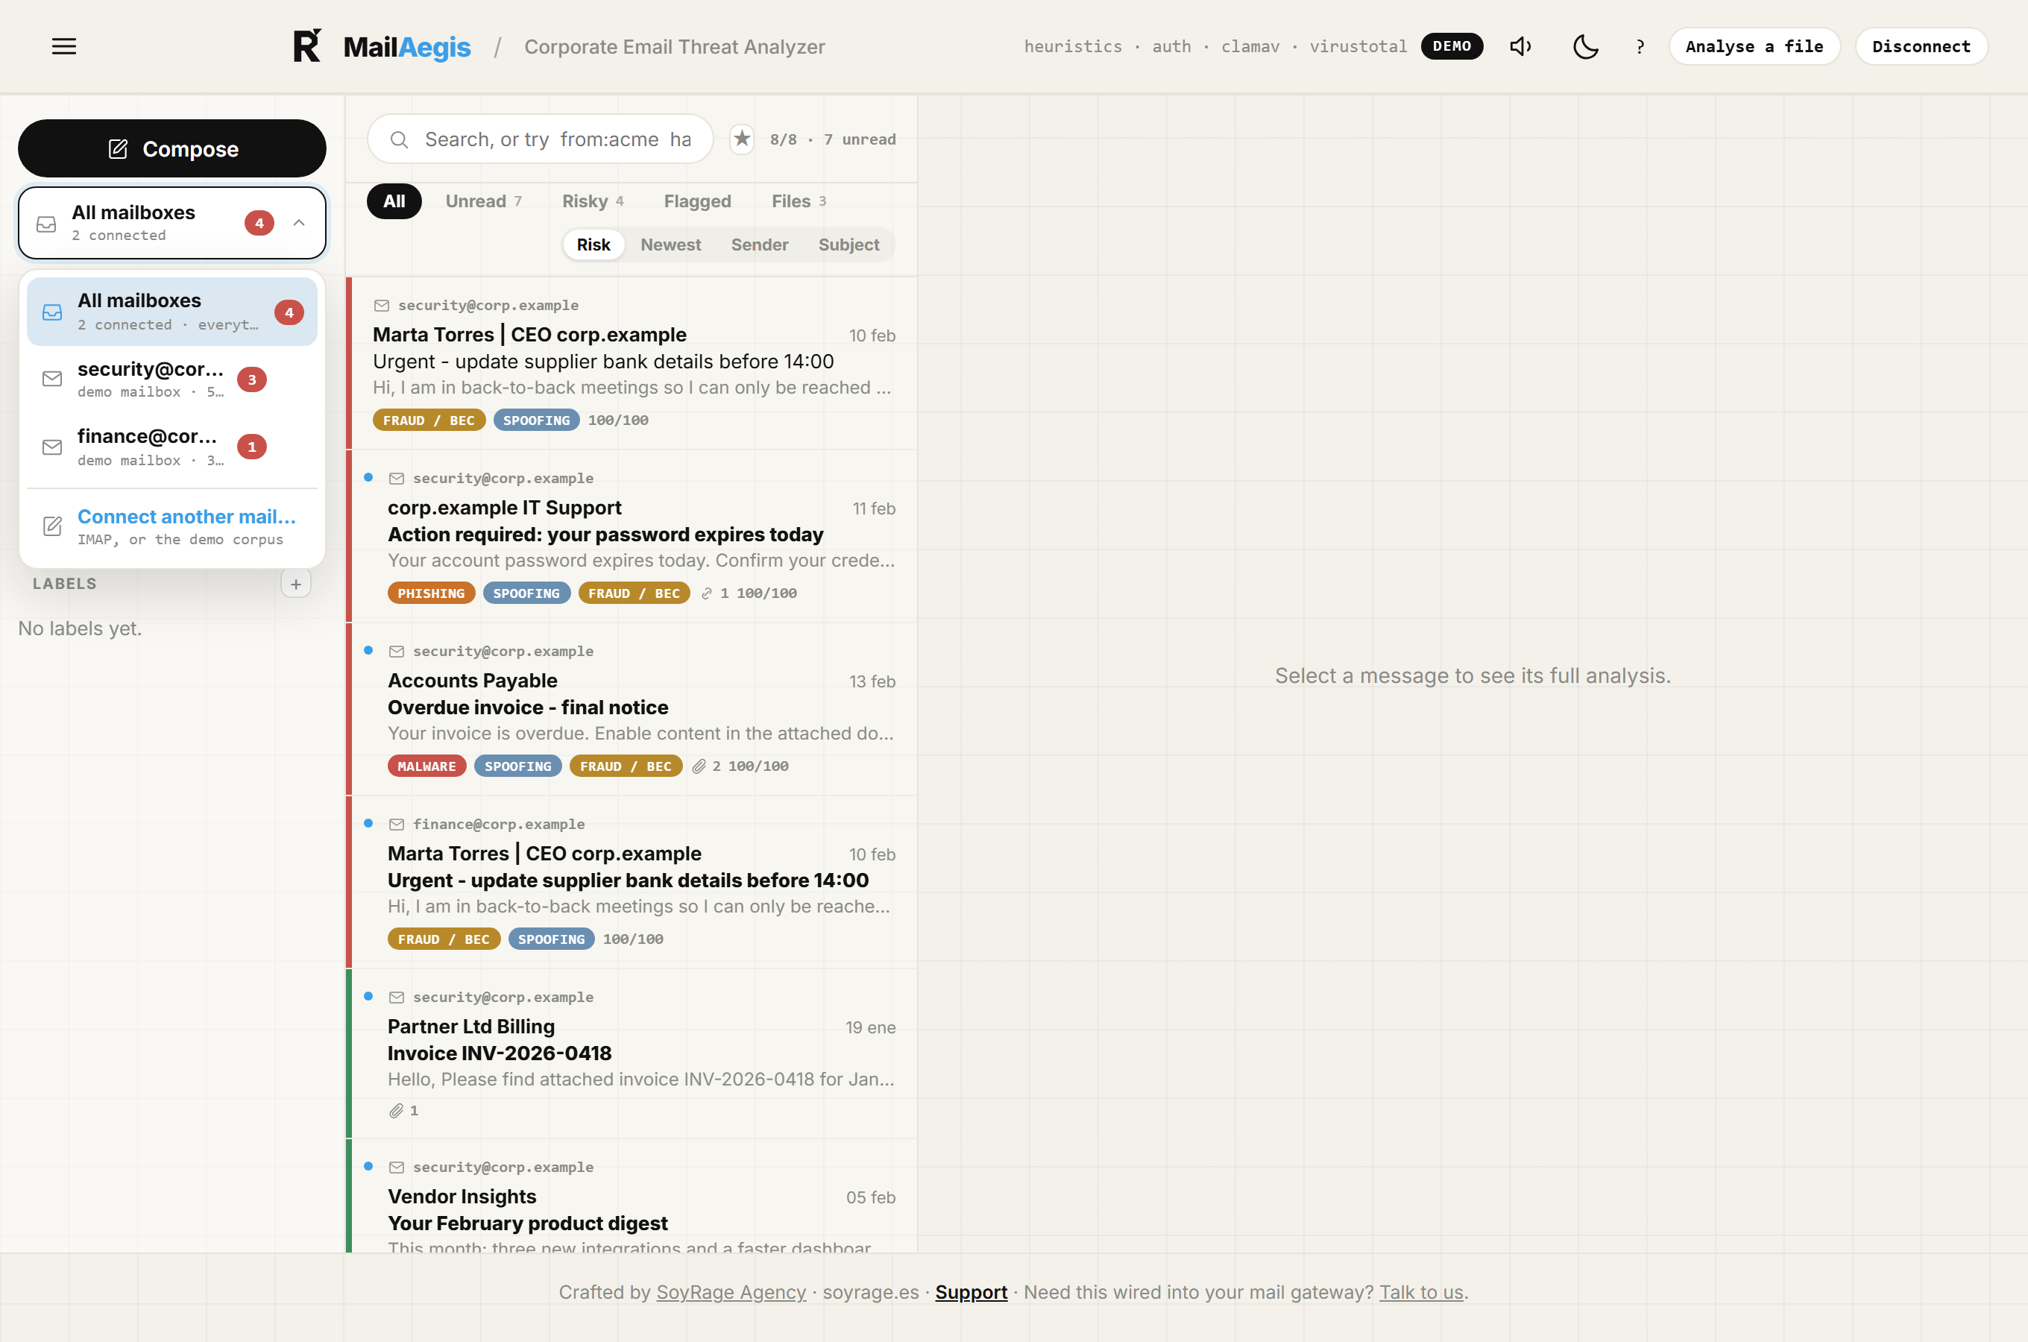Screen dimensions: 2028x1342
Task: Click the Compose button
Action: click(172, 149)
